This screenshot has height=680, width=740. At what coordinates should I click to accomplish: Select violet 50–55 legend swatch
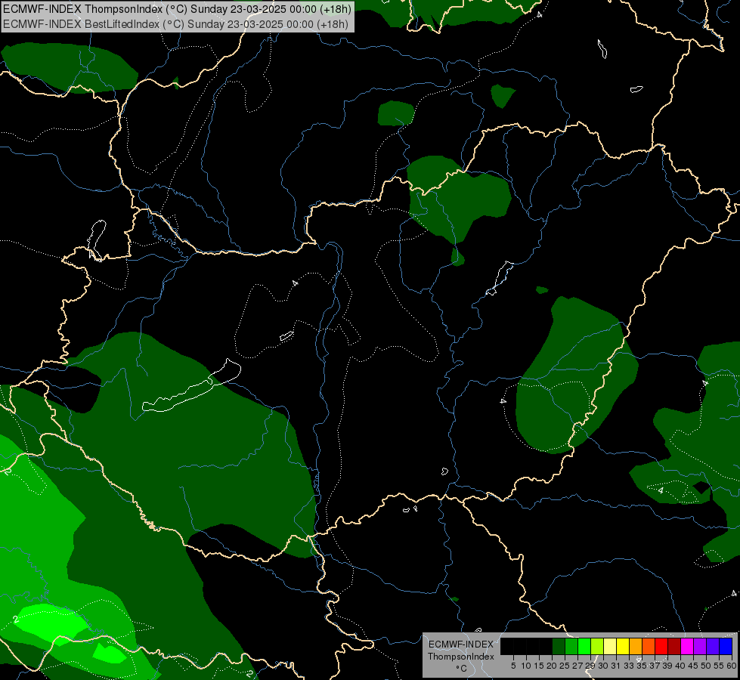(x=713, y=646)
